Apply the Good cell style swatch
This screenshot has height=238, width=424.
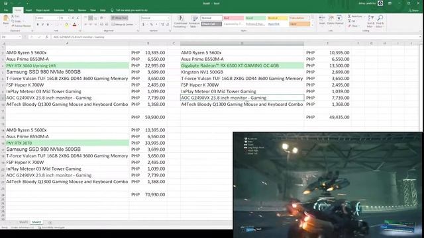coord(255,18)
